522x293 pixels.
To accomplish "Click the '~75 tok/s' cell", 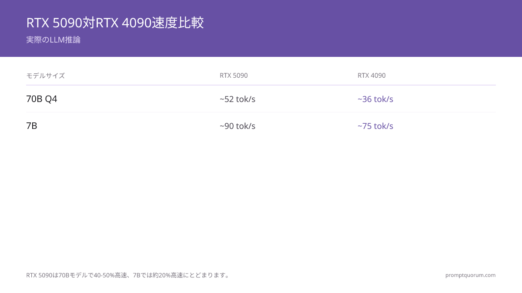I will [x=375, y=126].
